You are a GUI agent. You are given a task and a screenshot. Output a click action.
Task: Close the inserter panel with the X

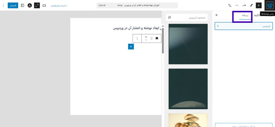216,15
